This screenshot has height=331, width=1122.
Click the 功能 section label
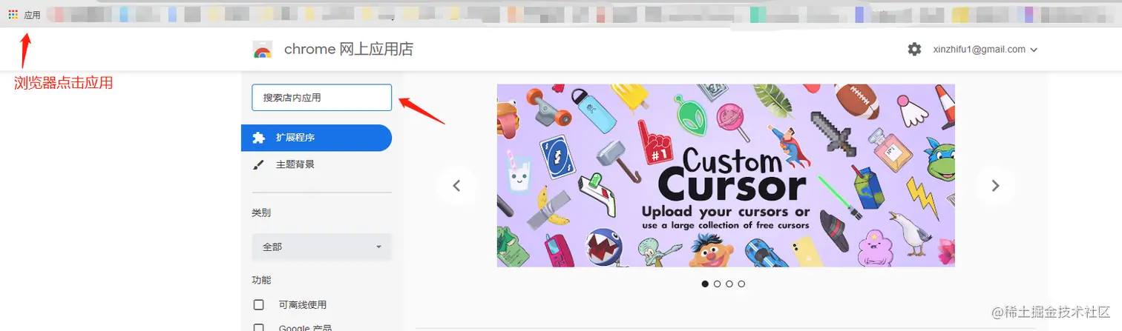pyautogui.click(x=261, y=280)
